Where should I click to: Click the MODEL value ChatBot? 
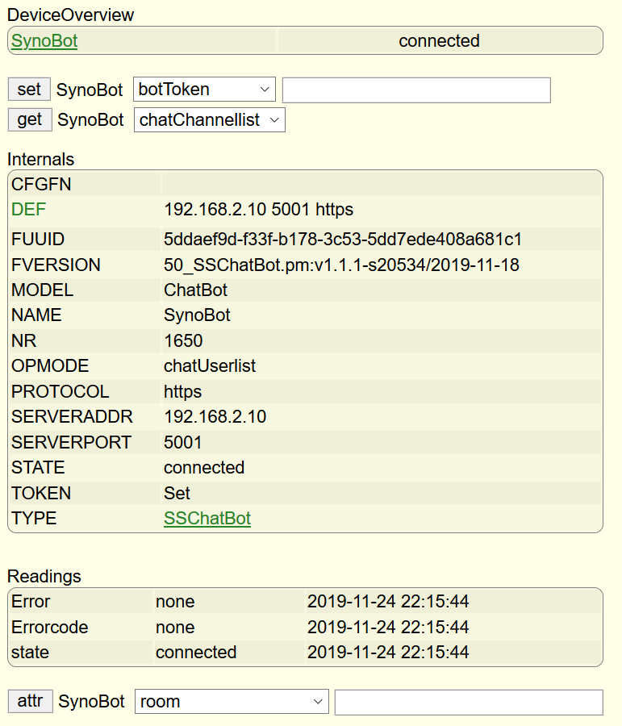(x=195, y=290)
